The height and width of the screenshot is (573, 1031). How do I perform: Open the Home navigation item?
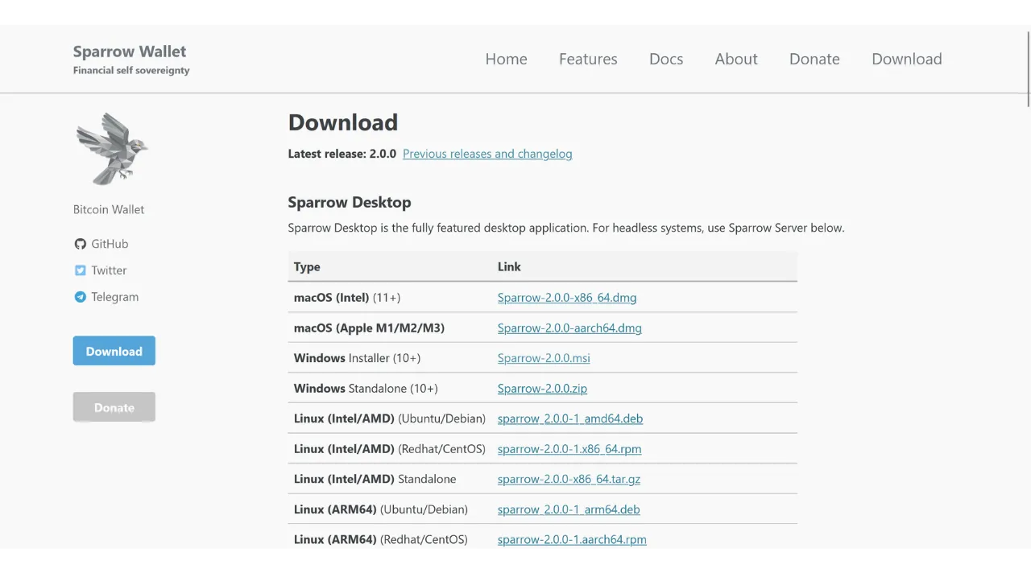tap(506, 59)
